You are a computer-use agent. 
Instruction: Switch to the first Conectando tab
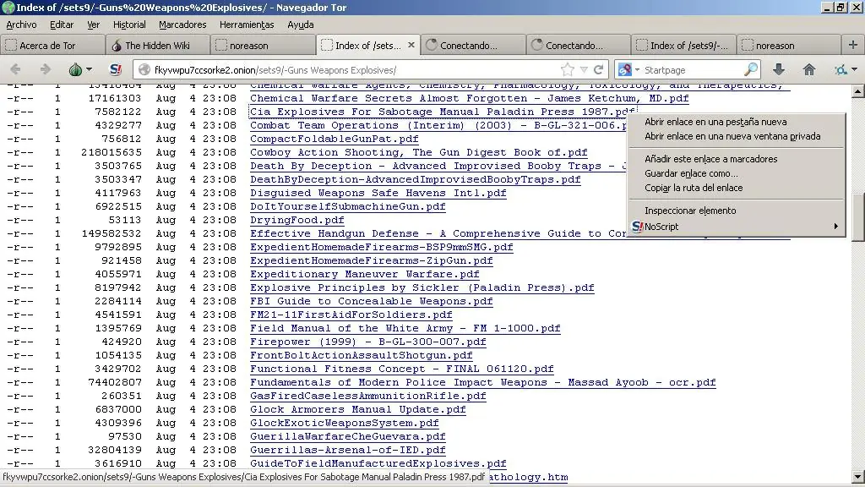tap(473, 46)
